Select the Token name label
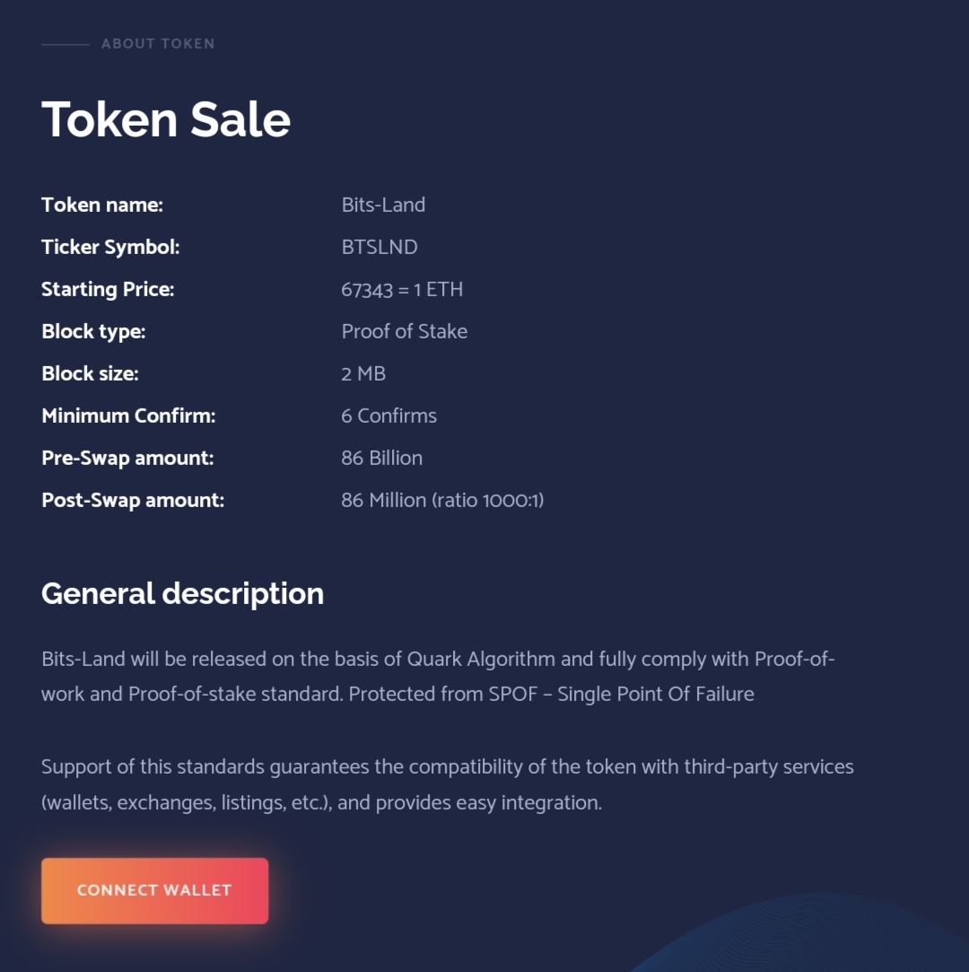The width and height of the screenshot is (969, 972). pos(102,206)
